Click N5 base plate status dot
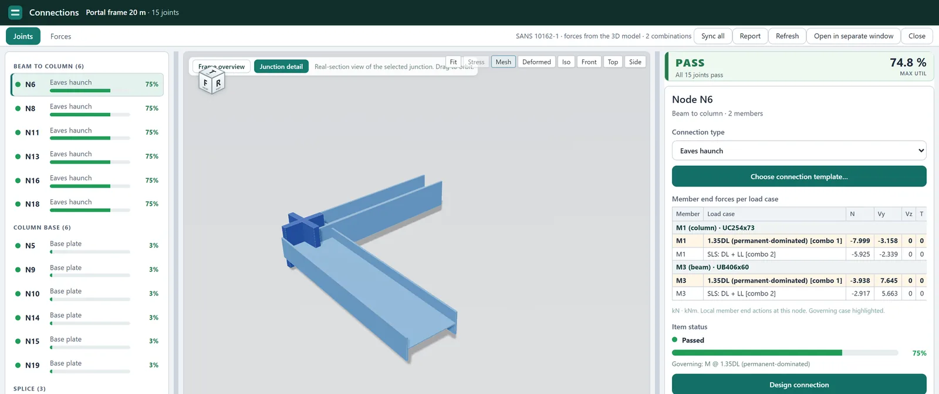Viewport: 939px width, 394px height. click(x=18, y=246)
